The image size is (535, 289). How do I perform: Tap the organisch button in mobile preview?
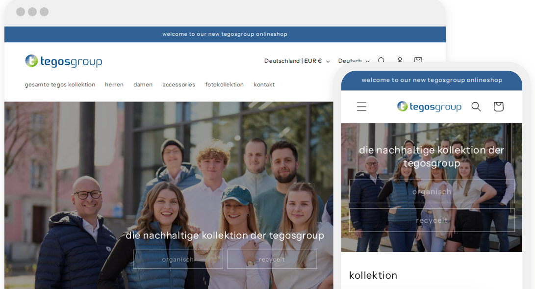(x=432, y=191)
